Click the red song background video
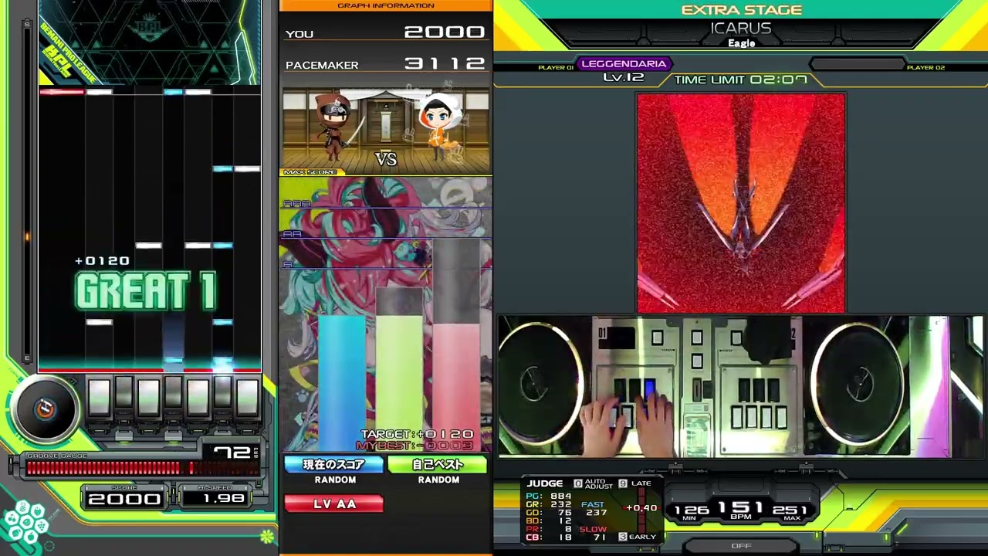The image size is (988, 556). pyautogui.click(x=741, y=203)
